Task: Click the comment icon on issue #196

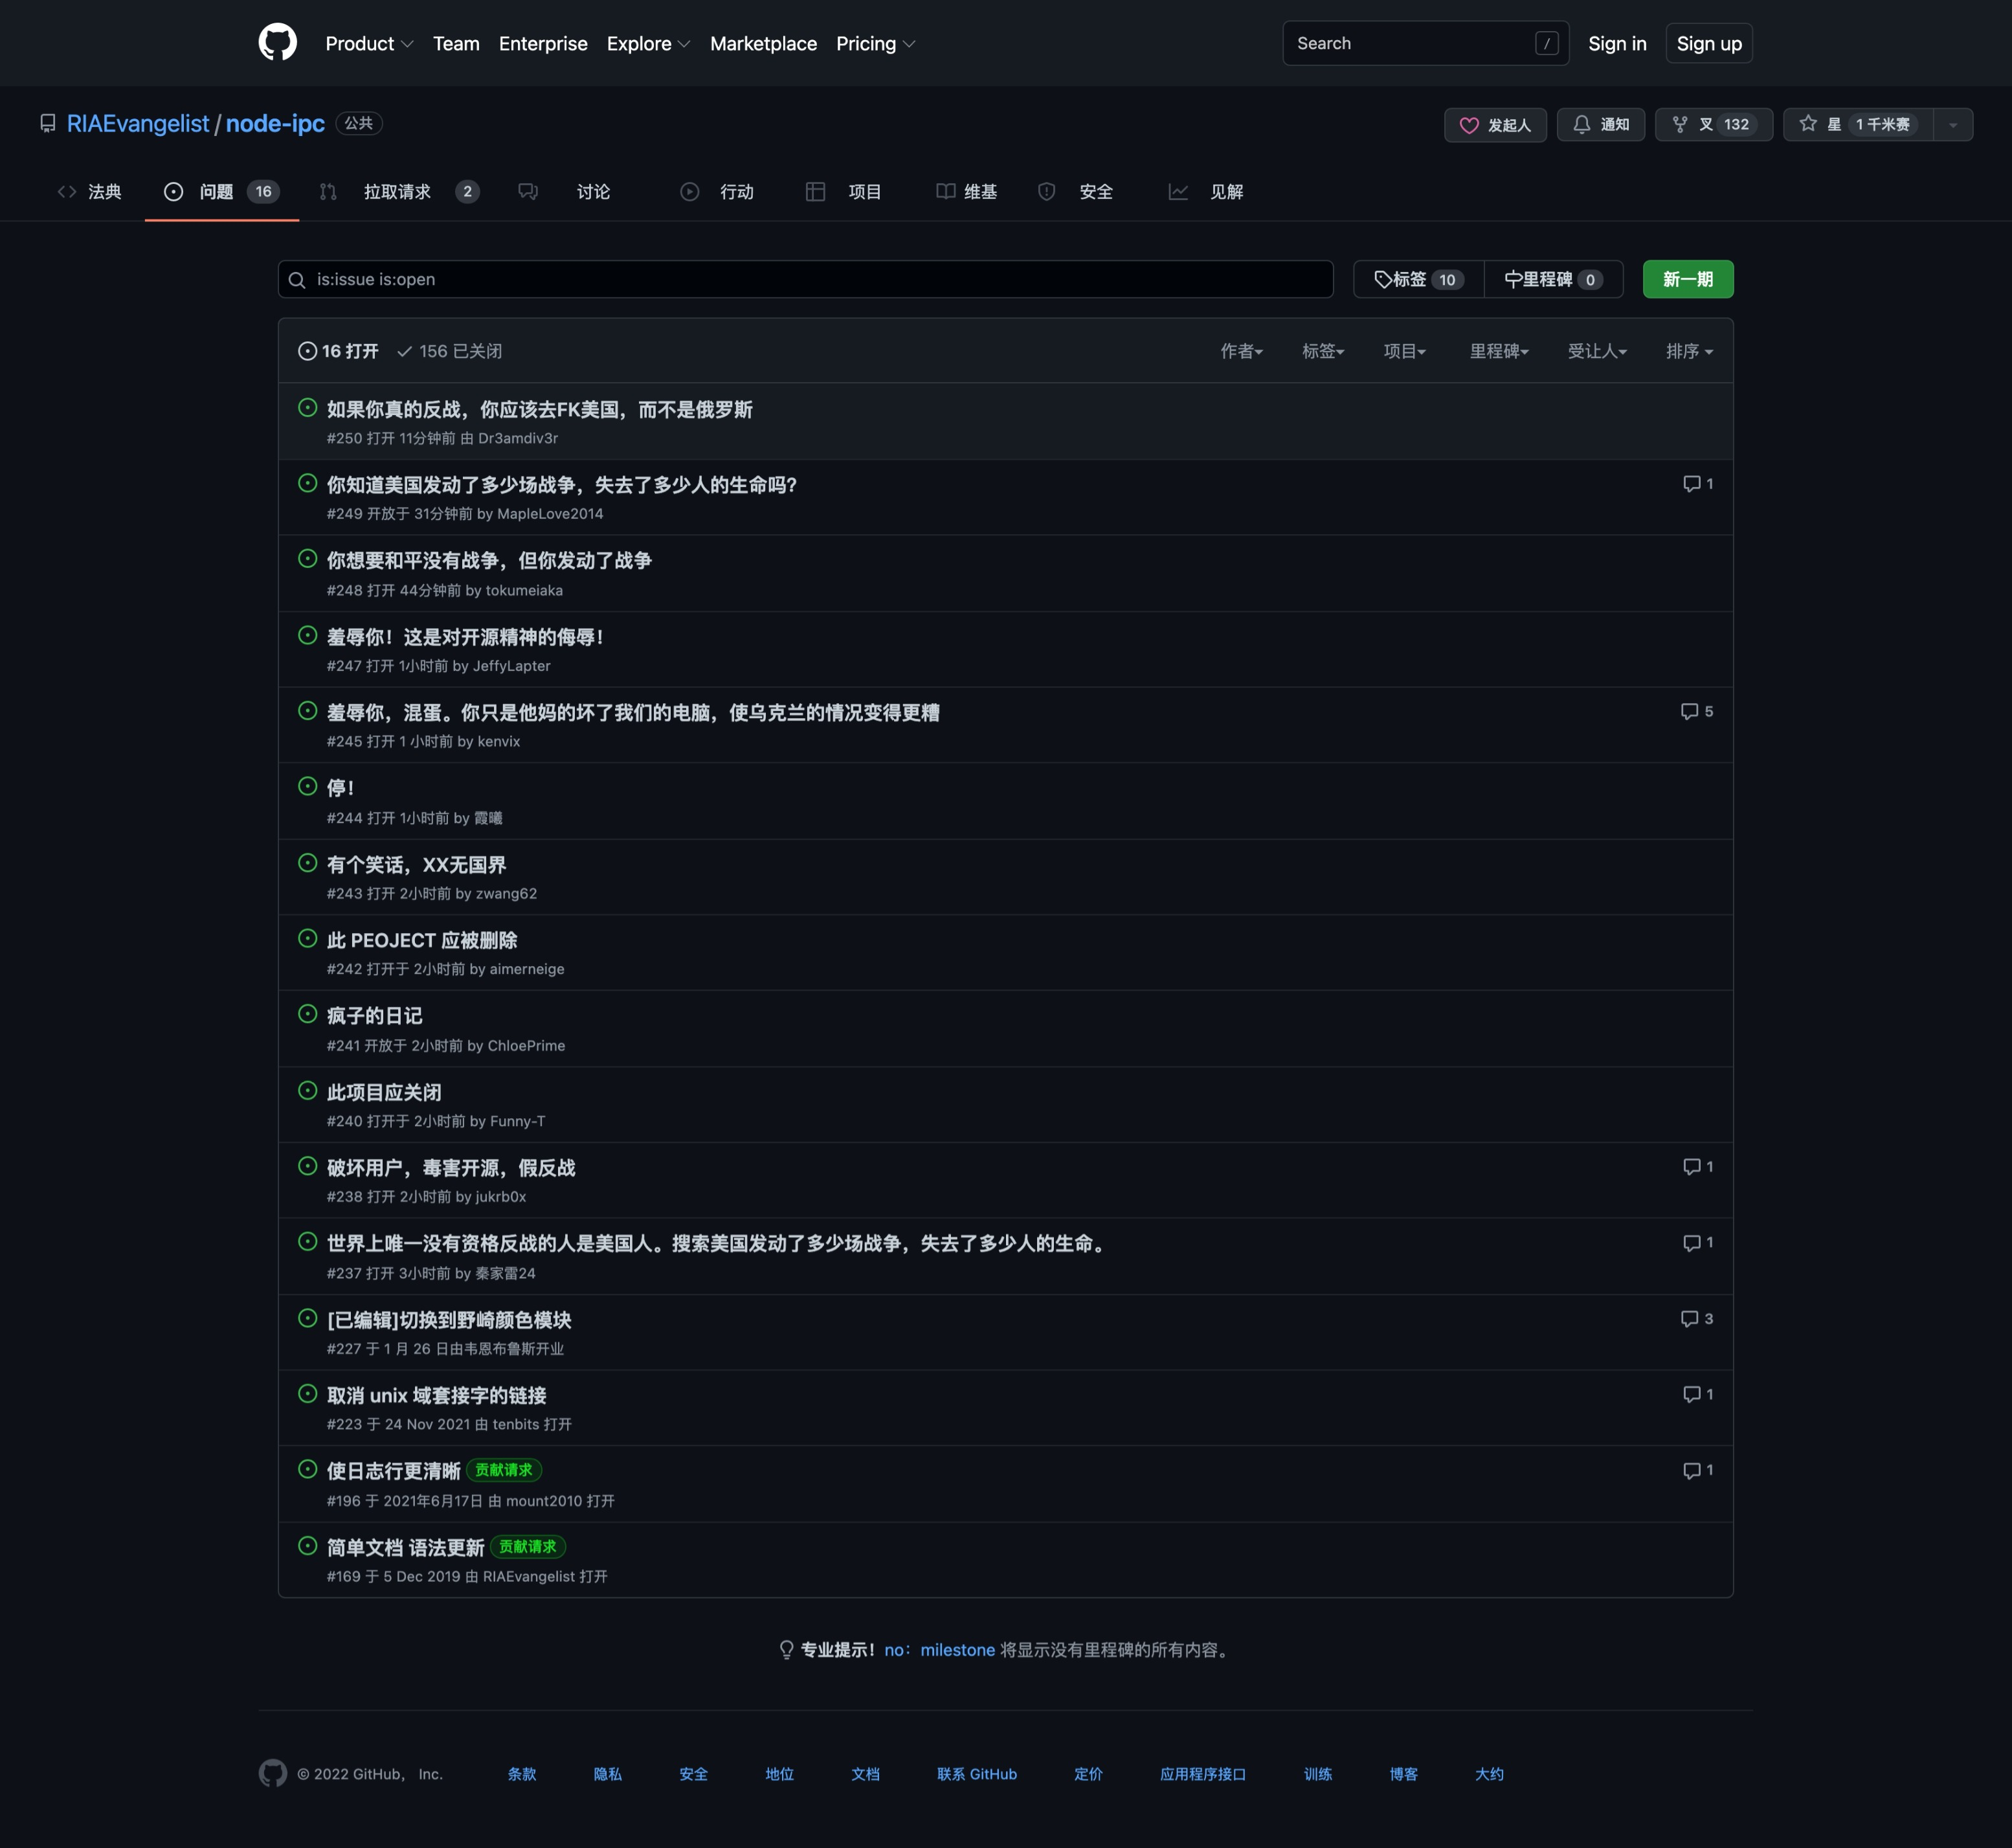Action: (1691, 1470)
